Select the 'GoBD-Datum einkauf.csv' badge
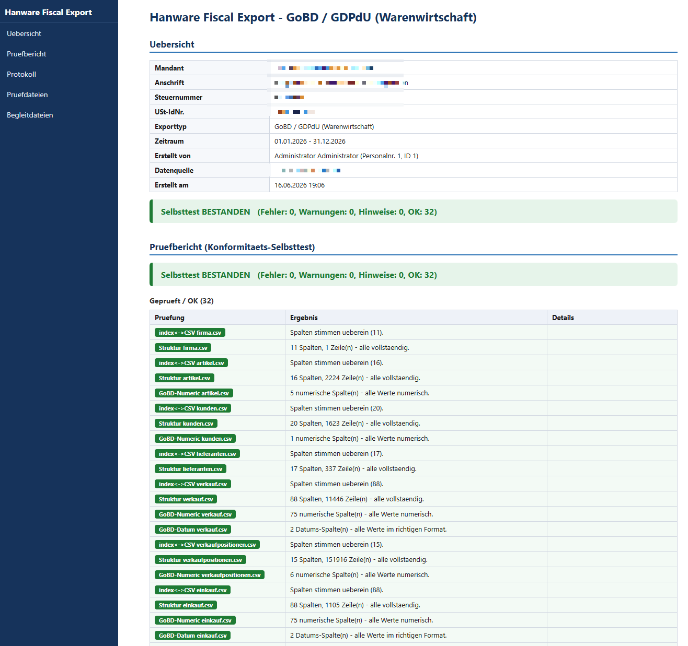Viewport: 688px width, 646px height. tap(193, 636)
